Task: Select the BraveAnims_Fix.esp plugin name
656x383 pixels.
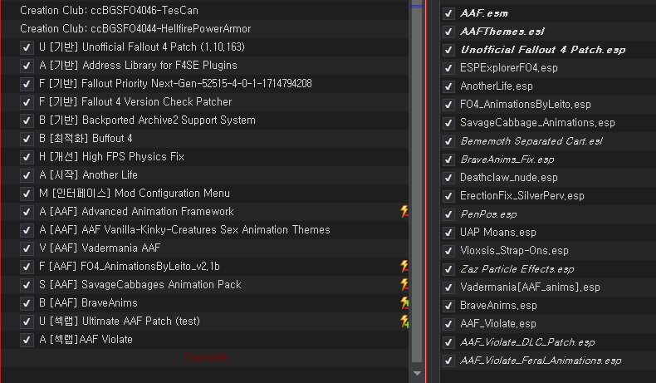Action: click(x=507, y=160)
